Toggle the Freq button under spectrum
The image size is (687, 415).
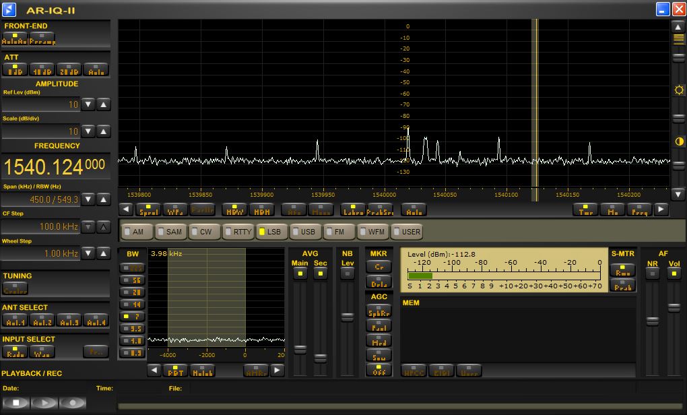[640, 210]
